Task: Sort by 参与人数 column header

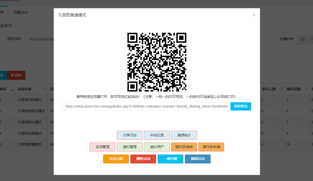Action: (x=272, y=89)
